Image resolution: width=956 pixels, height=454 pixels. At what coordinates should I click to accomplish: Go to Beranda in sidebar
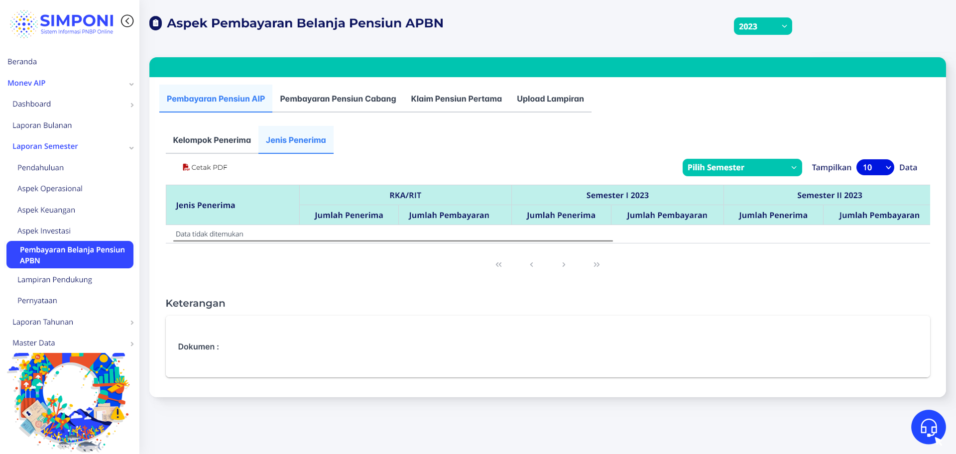[22, 62]
